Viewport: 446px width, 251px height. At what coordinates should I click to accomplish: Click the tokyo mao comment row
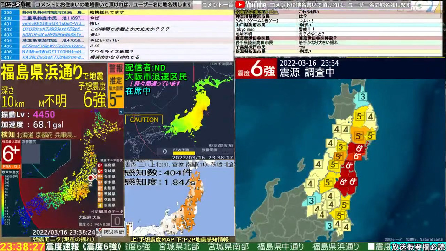(338, 30)
